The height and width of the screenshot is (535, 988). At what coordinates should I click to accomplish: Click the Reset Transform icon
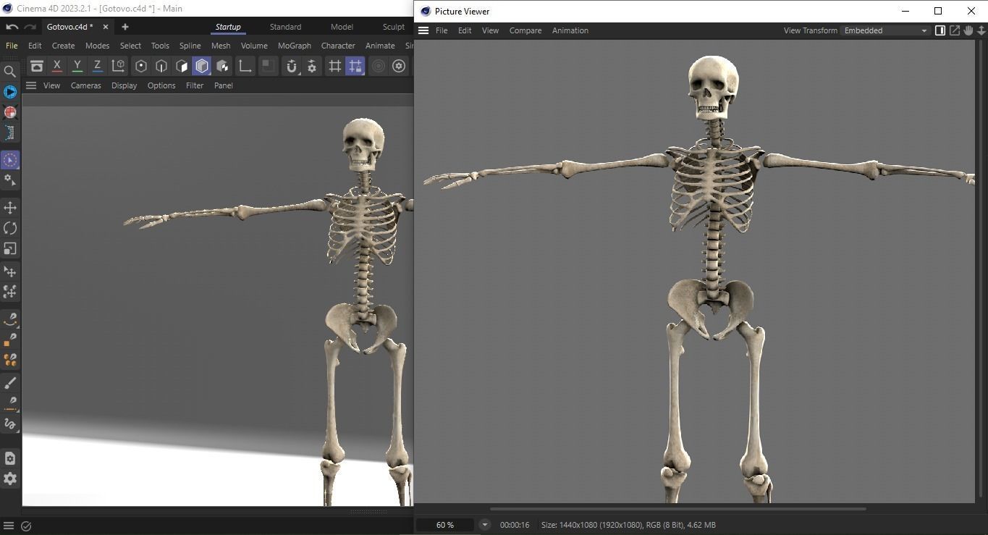click(x=36, y=66)
